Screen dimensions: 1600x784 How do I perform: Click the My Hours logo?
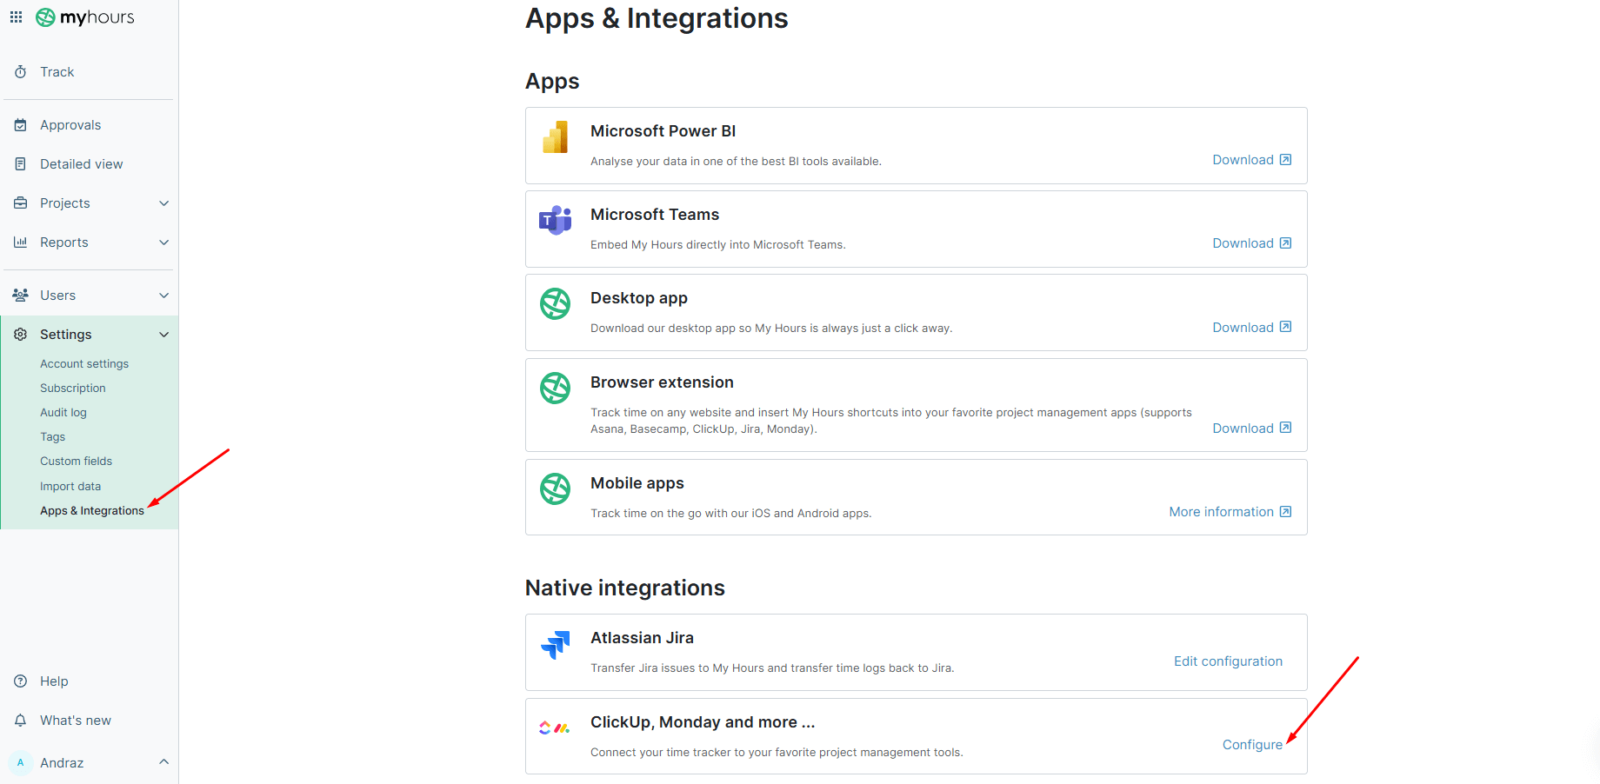(x=85, y=17)
